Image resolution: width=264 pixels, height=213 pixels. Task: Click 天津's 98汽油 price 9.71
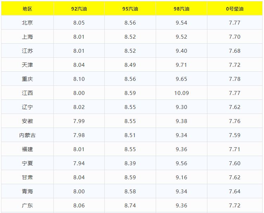click(x=181, y=65)
